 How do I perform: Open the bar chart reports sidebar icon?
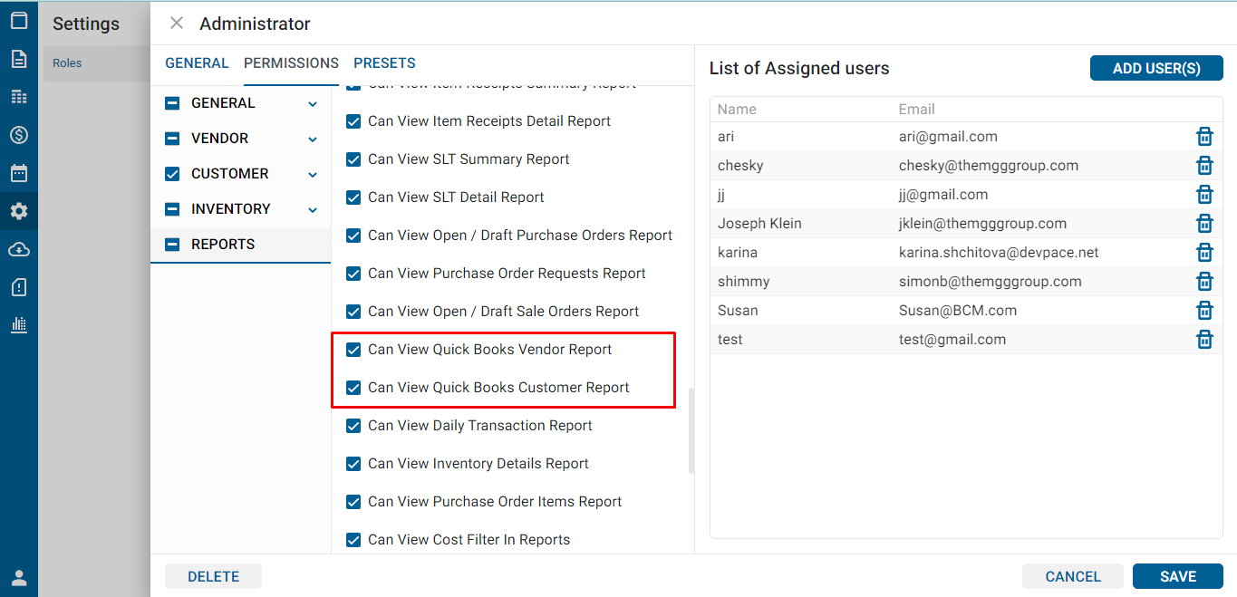tap(19, 324)
